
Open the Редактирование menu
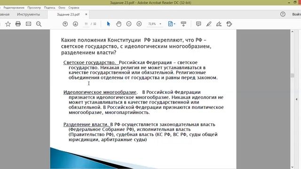[14, 8]
